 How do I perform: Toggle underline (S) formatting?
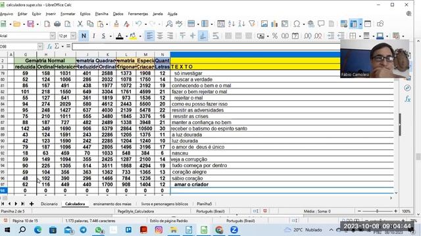[103, 36]
